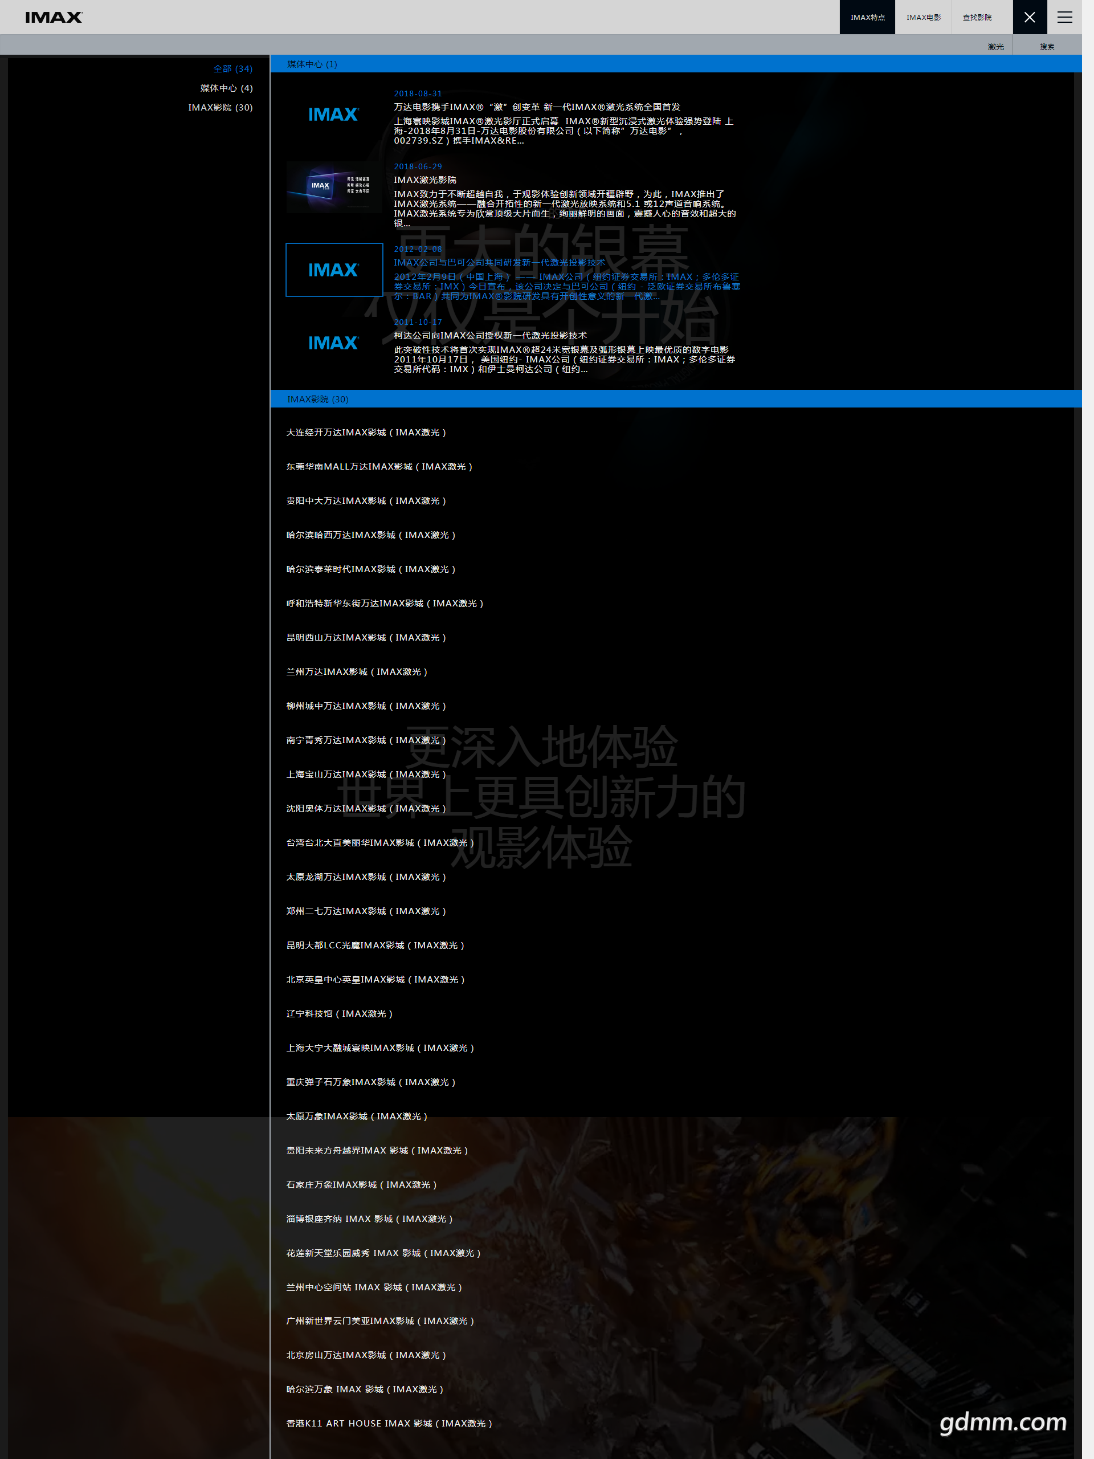This screenshot has width=1094, height=1459.
Task: Open 台湾台北大直美丽华IMAX影城 listing
Action: 380,843
